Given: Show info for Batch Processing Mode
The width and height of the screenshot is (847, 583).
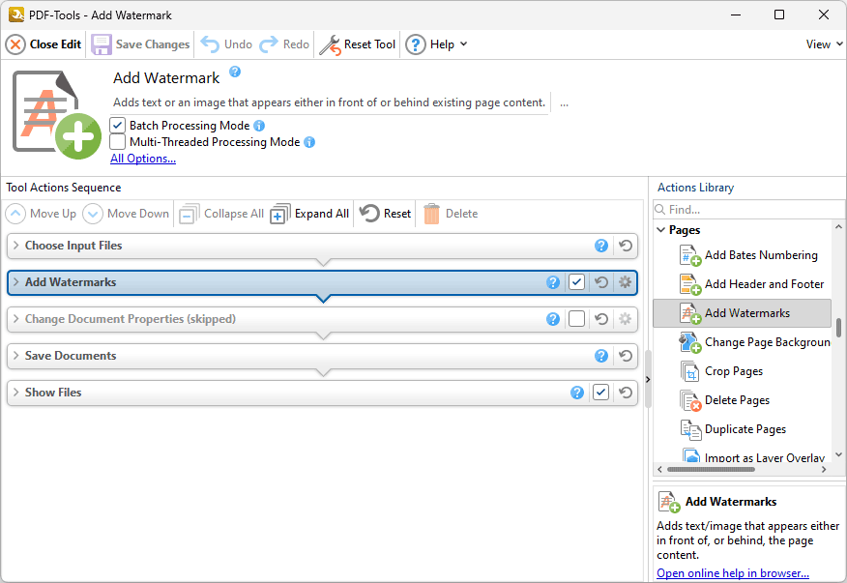Looking at the screenshot, I should [259, 126].
